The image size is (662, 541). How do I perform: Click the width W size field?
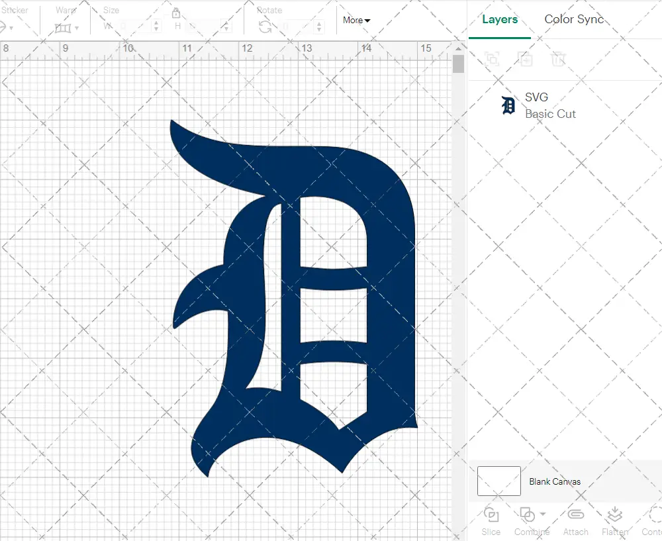tap(134, 26)
